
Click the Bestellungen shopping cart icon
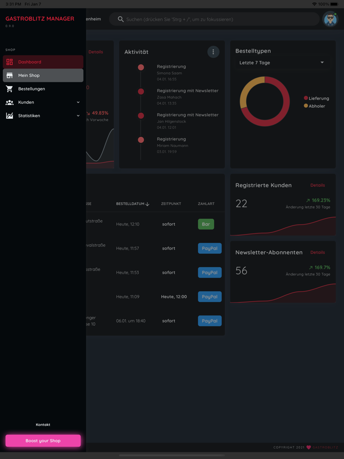10,89
